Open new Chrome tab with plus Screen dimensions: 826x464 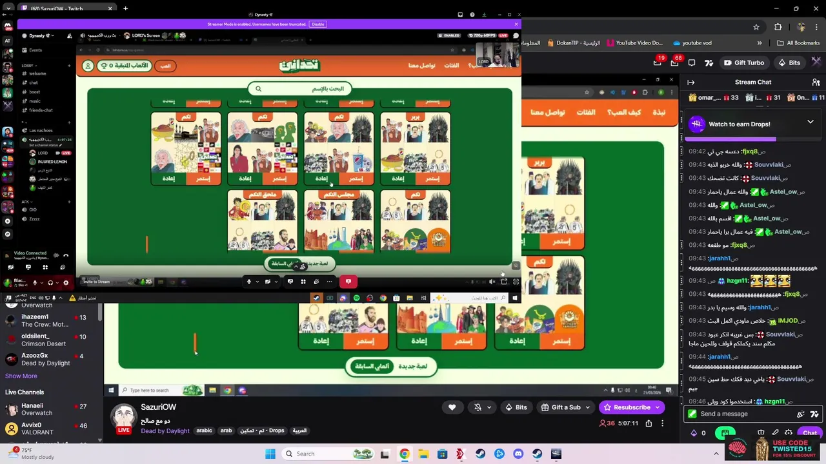125,8
